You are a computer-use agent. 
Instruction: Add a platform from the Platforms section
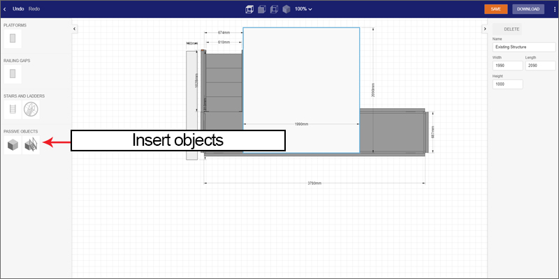(13, 38)
